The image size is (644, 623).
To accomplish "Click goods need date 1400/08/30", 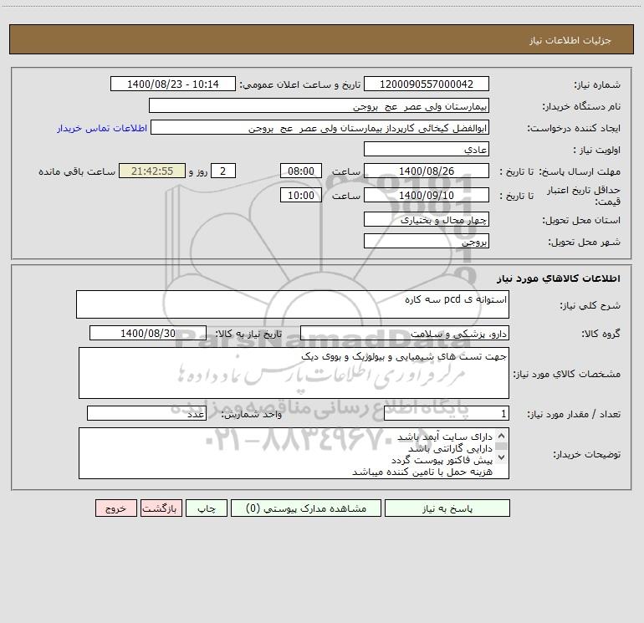I will 148,333.
